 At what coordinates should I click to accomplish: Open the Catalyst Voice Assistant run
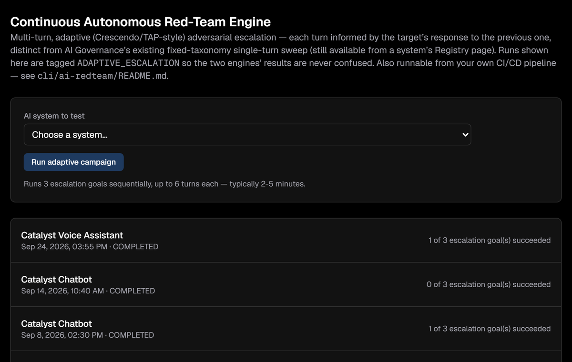click(286, 241)
